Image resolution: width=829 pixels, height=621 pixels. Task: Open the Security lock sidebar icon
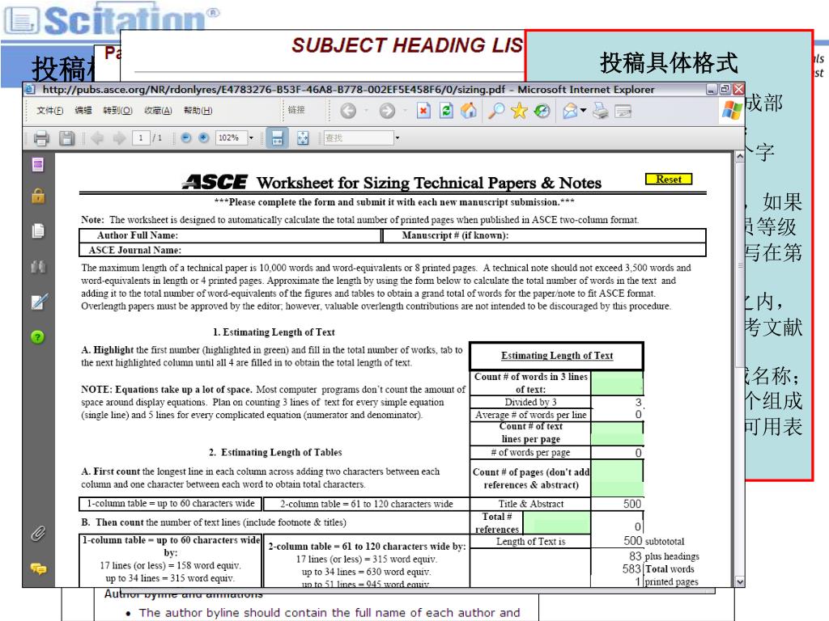coord(38,196)
